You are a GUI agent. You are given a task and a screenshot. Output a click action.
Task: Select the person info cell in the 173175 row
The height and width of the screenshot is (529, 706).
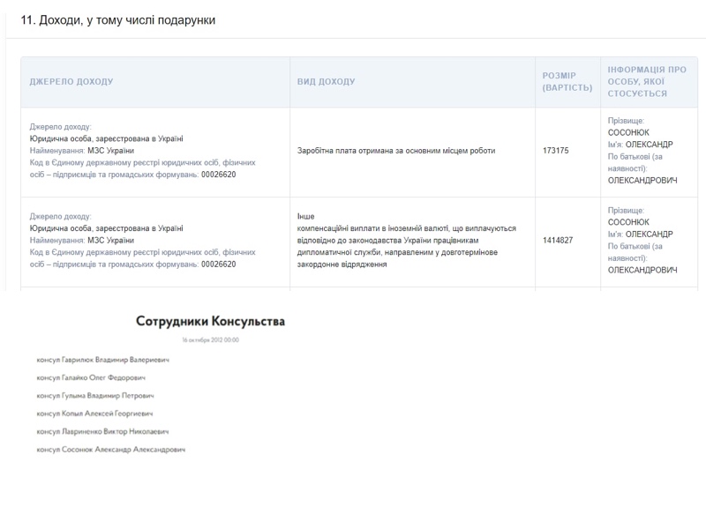(642, 151)
